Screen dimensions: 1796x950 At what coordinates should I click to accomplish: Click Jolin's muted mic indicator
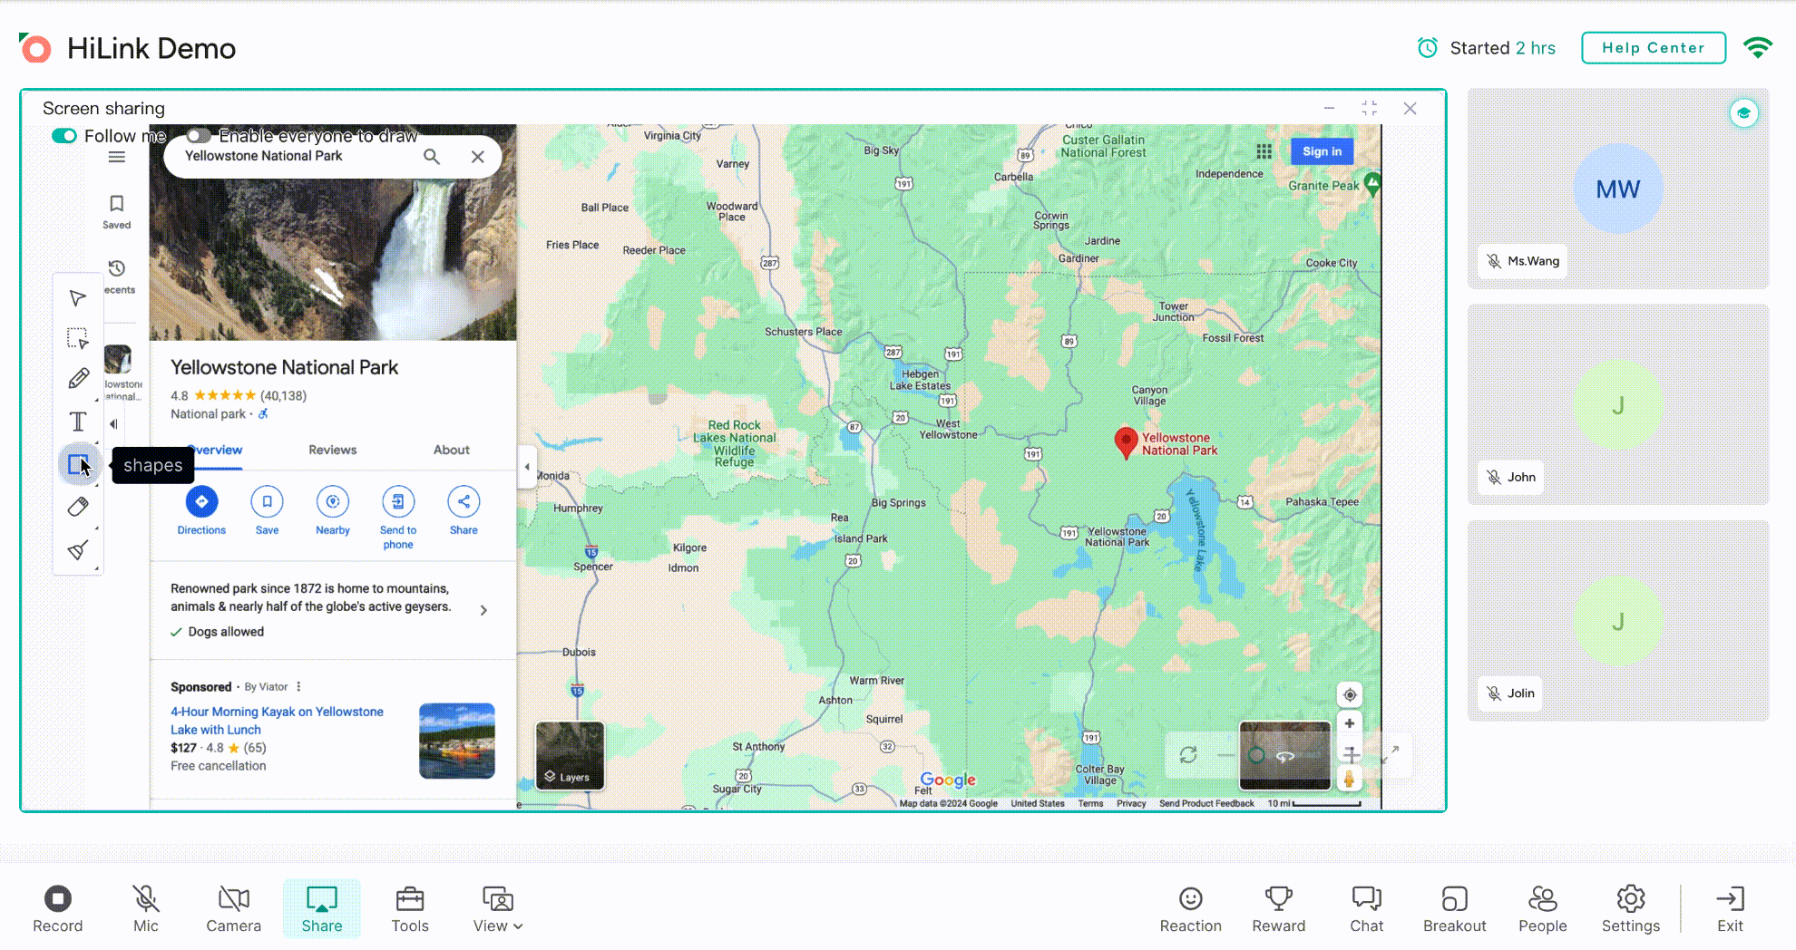(x=1494, y=693)
